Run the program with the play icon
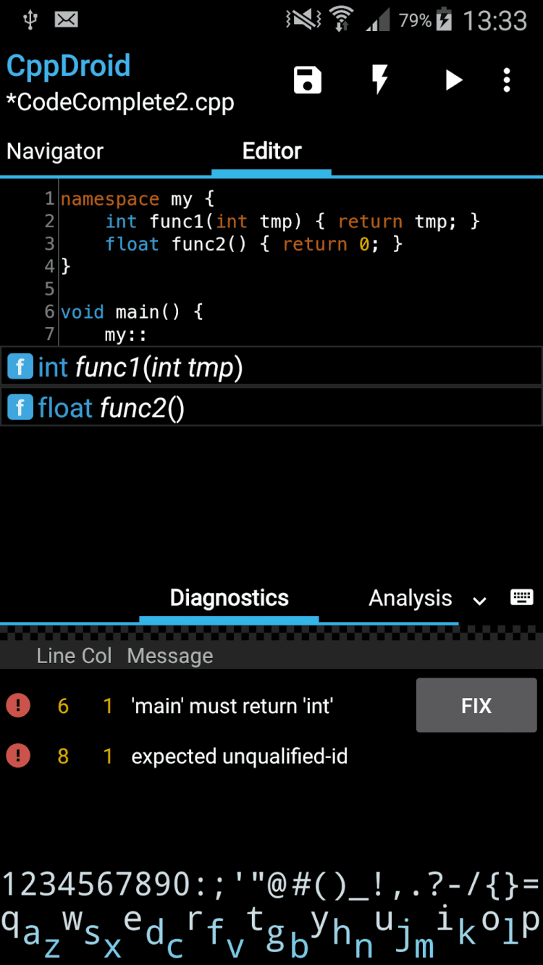This screenshot has width=543, height=965. point(453,80)
